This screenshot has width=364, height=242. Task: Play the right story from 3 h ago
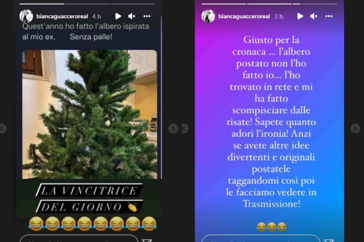click(x=300, y=16)
